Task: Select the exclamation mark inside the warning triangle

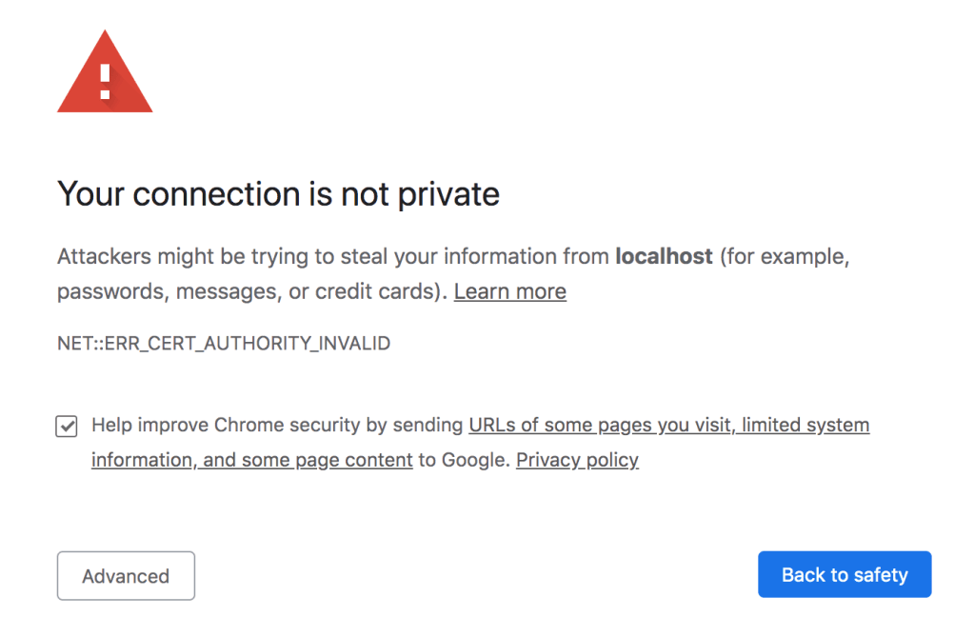Action: tap(105, 81)
